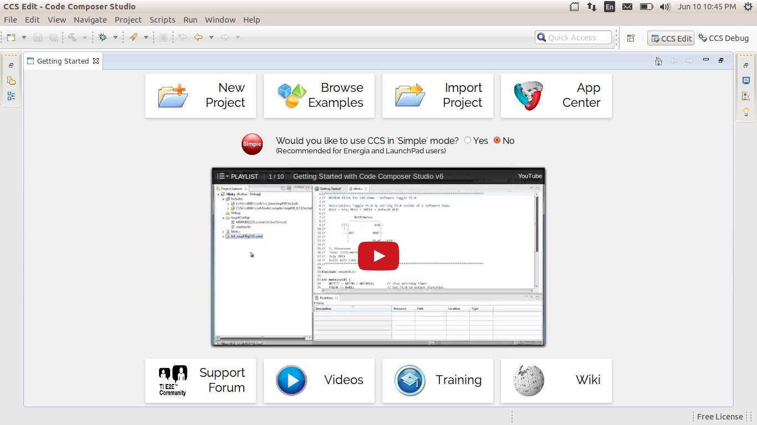Open the En keyboard layout indicator

click(610, 7)
